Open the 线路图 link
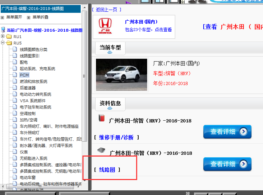263x195 pixels. coord(107,170)
